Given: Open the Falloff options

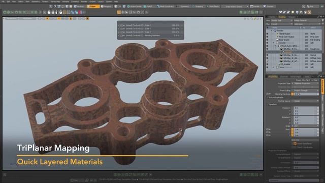Looking at the screenshot, I should (x=148, y=7).
